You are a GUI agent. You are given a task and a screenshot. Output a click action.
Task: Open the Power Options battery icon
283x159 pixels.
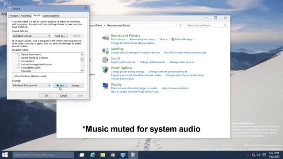click(x=105, y=69)
